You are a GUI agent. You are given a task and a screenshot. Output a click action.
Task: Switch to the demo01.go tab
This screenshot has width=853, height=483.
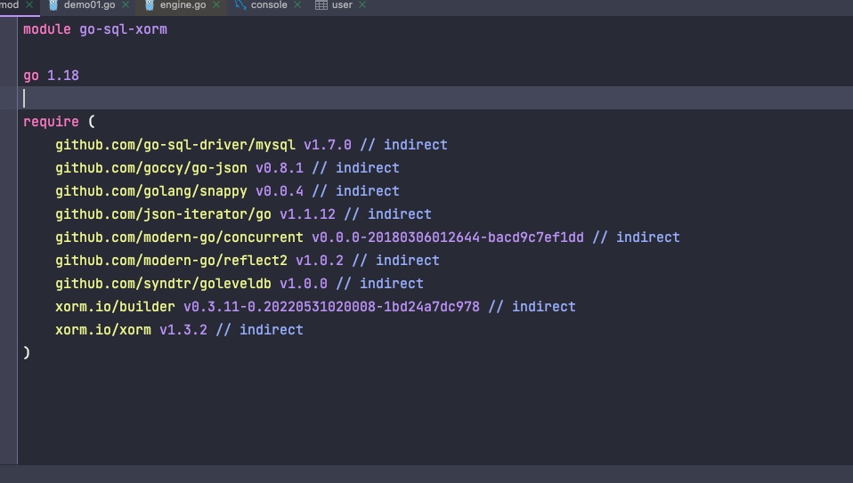[89, 4]
